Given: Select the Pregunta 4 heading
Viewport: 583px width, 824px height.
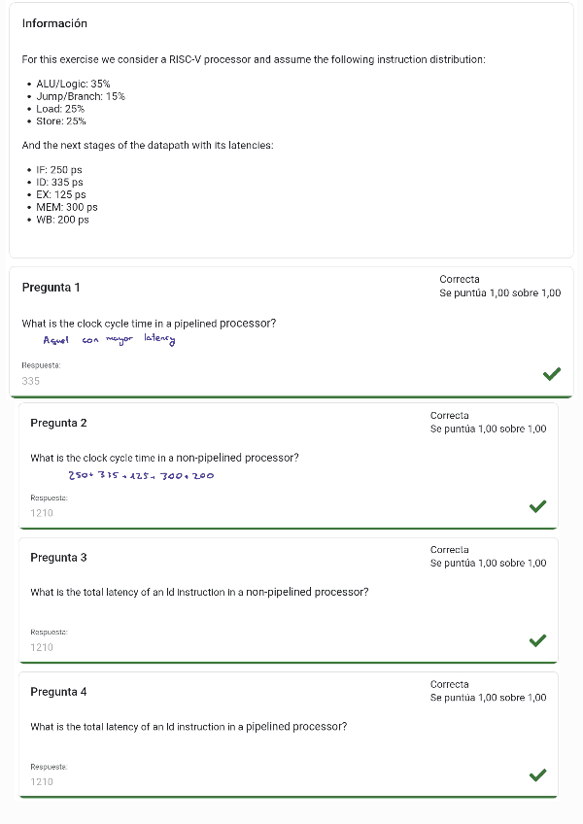Looking at the screenshot, I should (58, 692).
